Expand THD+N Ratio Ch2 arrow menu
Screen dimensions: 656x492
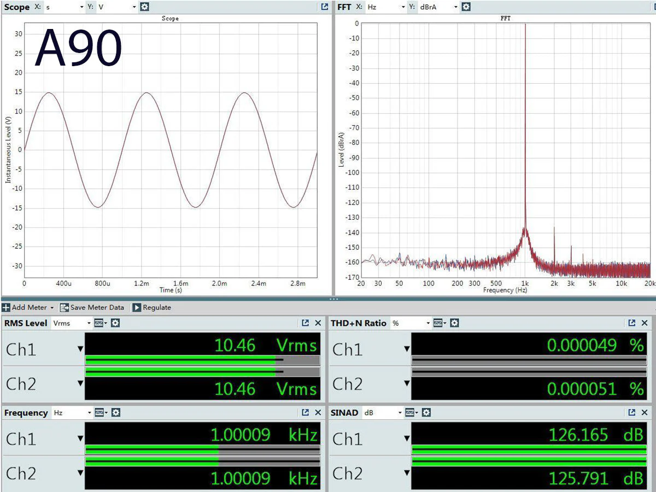pos(407,383)
